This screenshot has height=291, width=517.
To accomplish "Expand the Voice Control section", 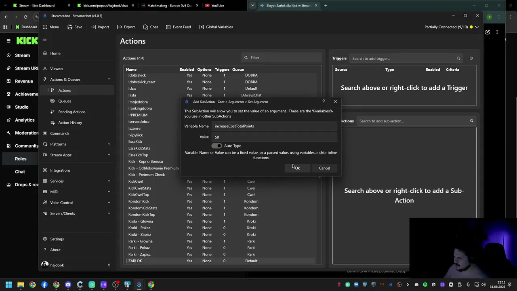I will tap(109, 202).
